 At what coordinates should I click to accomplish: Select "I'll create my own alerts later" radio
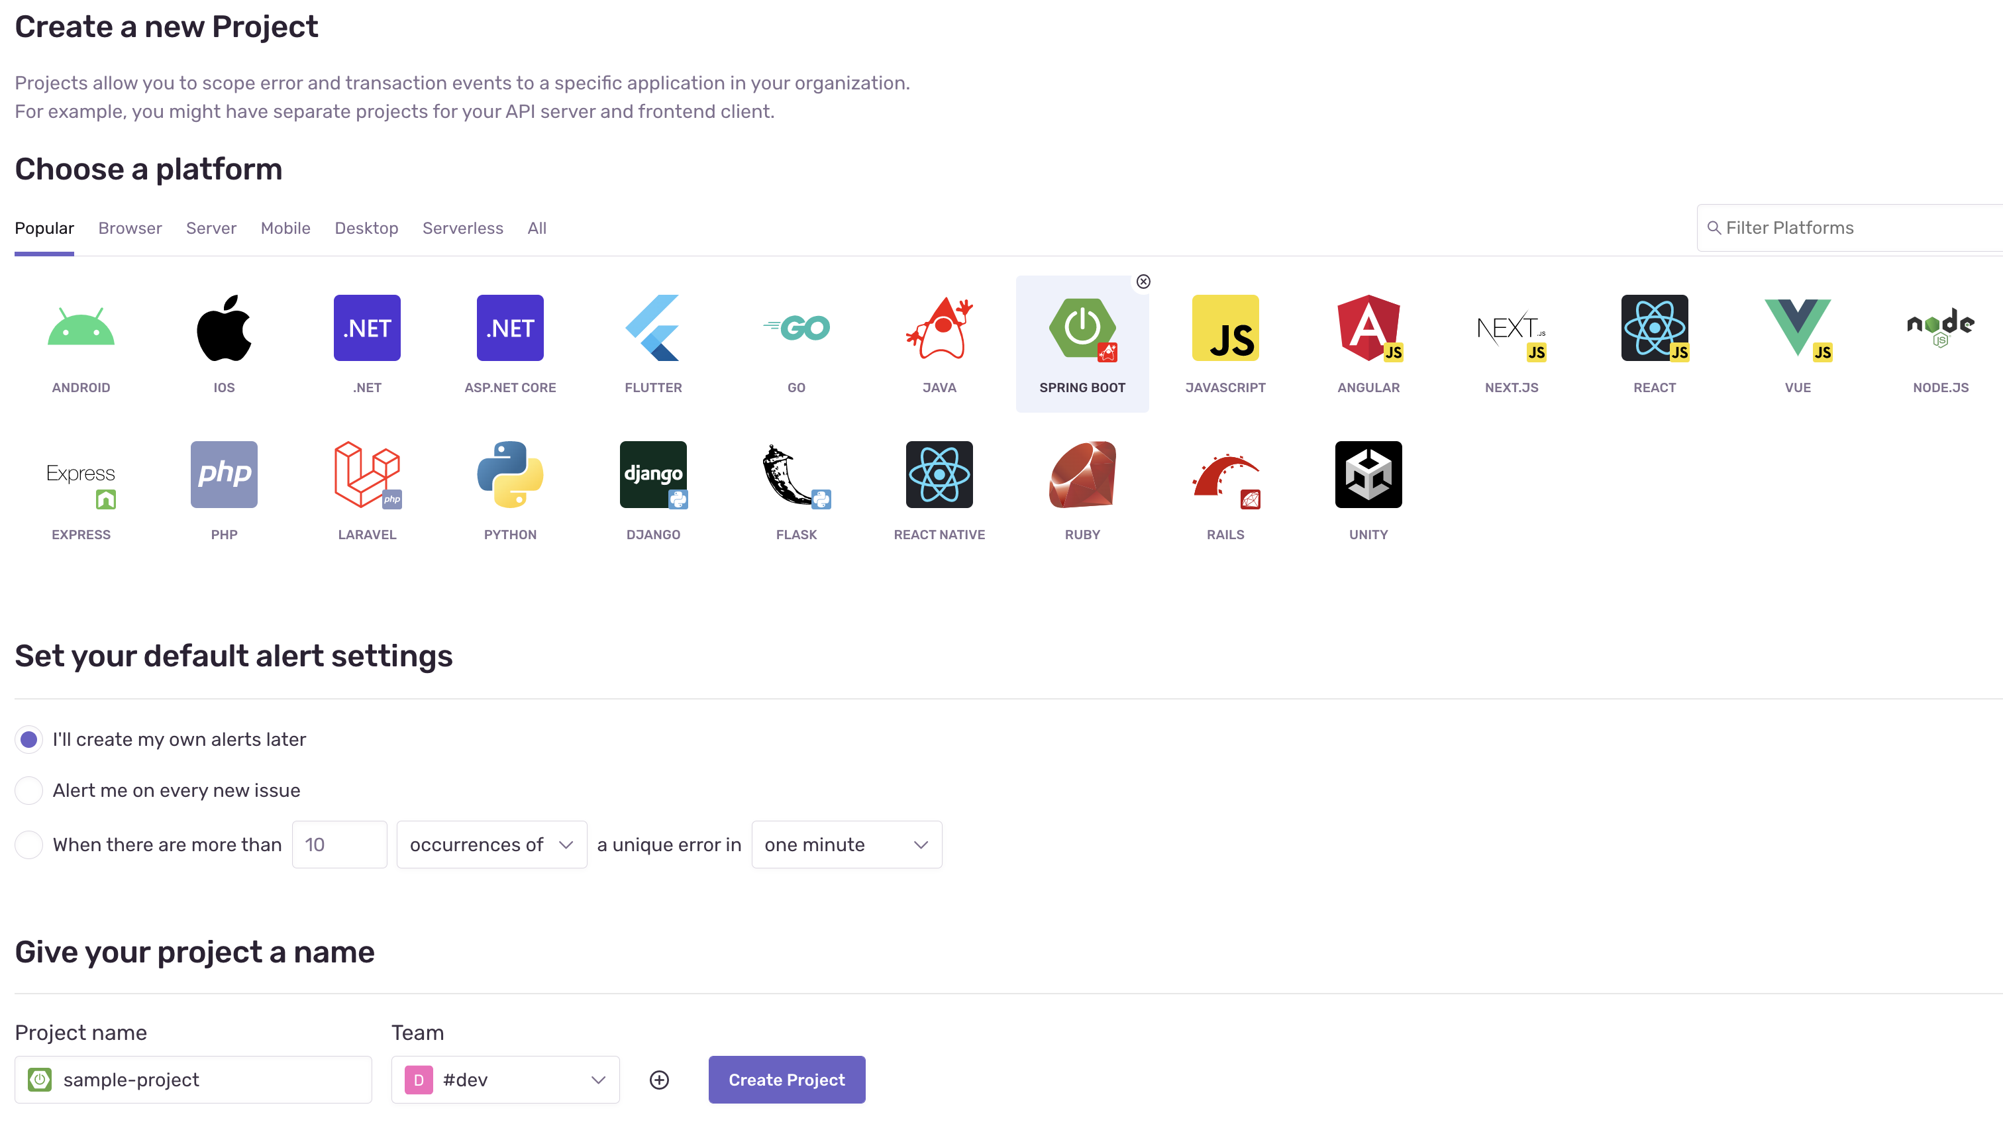click(x=29, y=739)
